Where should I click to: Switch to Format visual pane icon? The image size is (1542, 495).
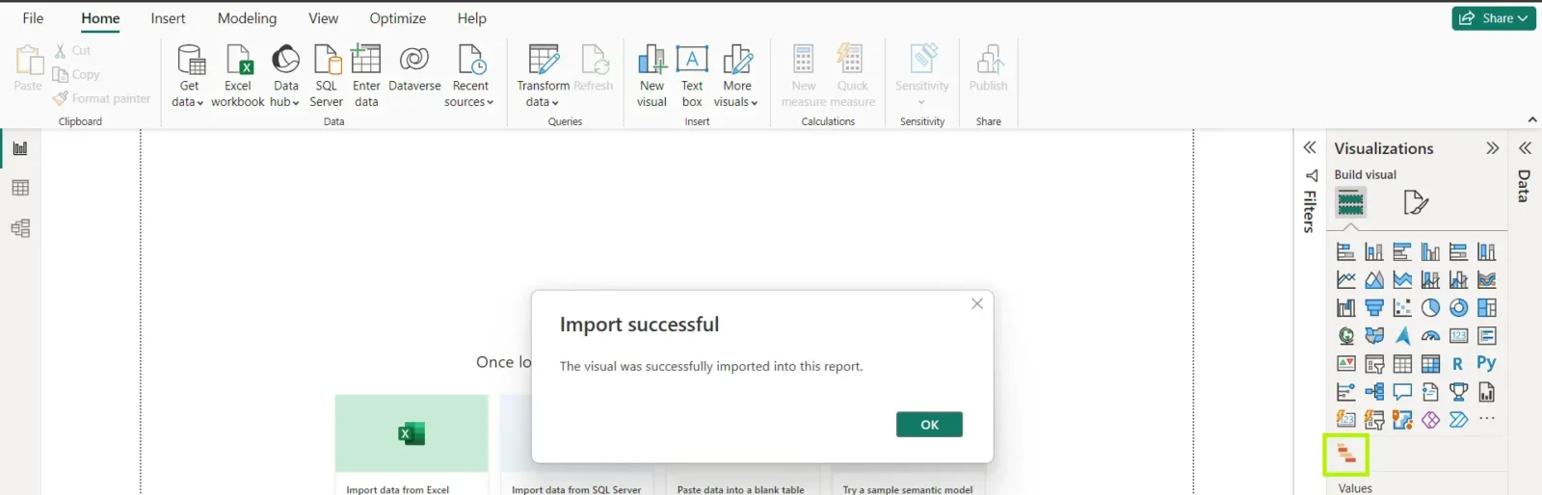tap(1415, 202)
